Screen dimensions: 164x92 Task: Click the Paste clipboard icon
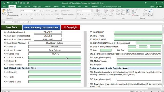pos(4,11)
